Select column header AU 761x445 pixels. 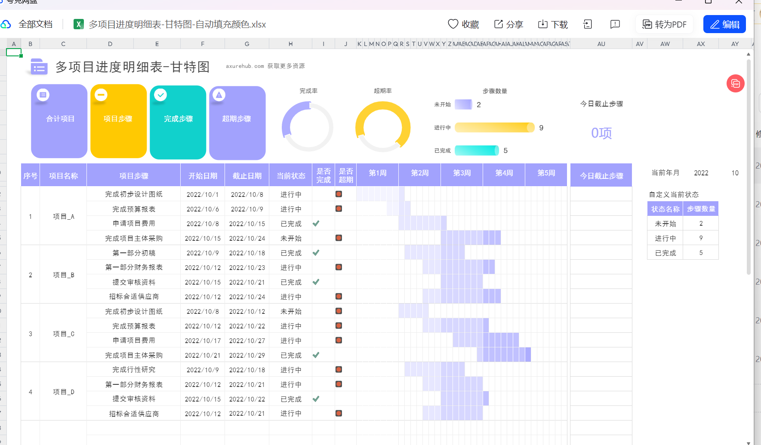[x=601, y=44]
